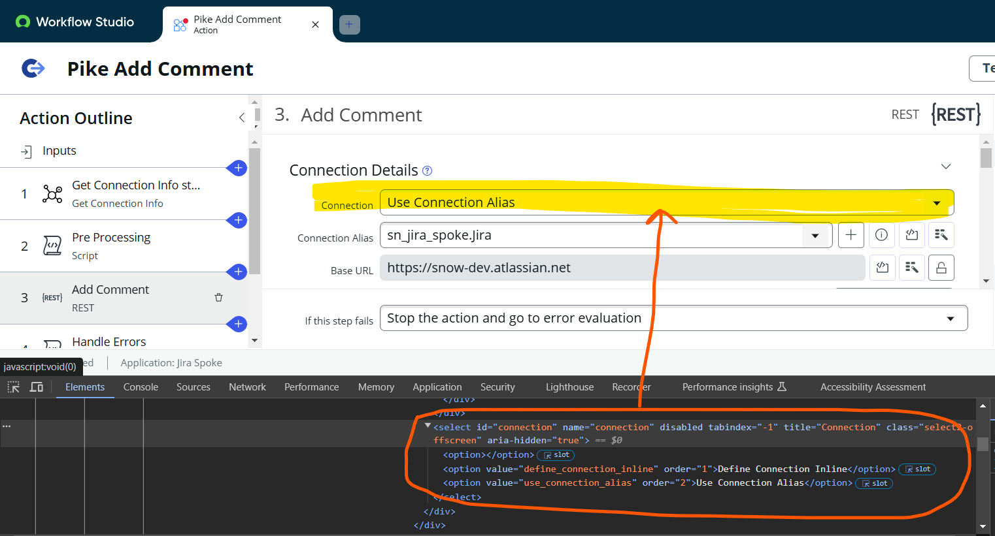Open data pill picker for Connection Alias
This screenshot has width=995, height=536.
pyautogui.click(x=941, y=235)
